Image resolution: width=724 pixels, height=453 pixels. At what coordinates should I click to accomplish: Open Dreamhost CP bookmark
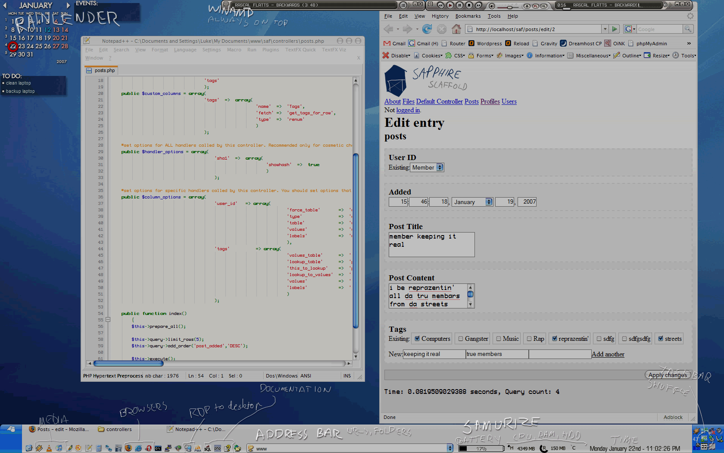[580, 44]
